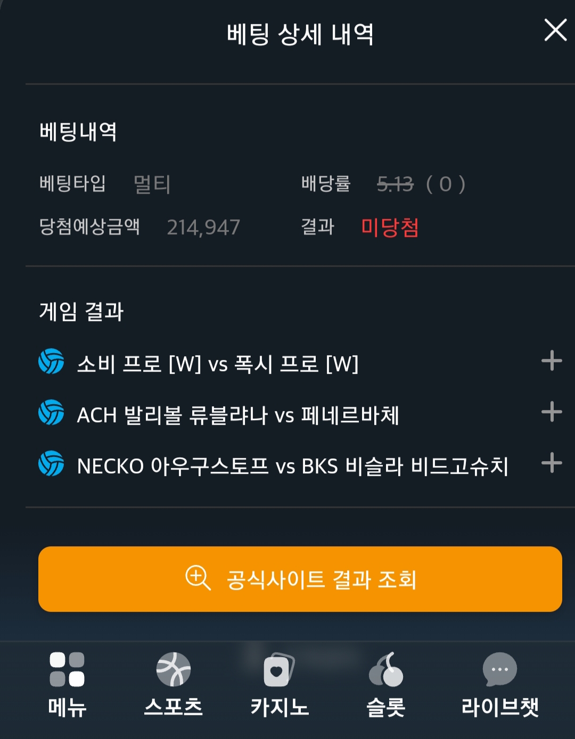Expand the NECKO 아우구스토프 match details

[552, 463]
